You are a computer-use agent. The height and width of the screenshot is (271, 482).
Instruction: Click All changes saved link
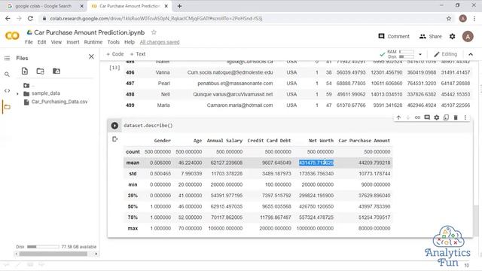160,42
